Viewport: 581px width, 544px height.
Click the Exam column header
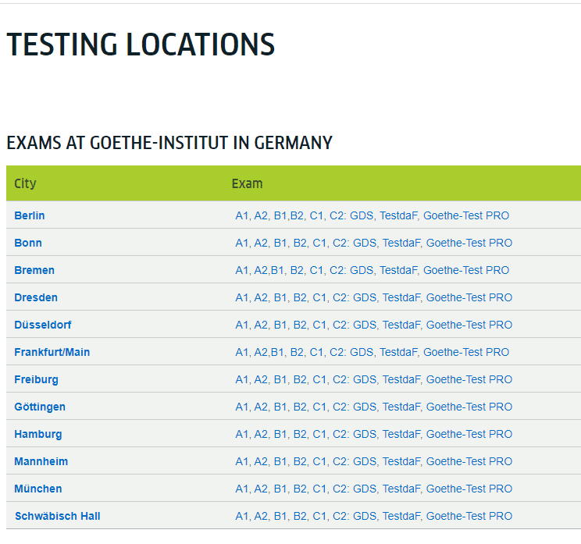(x=247, y=183)
